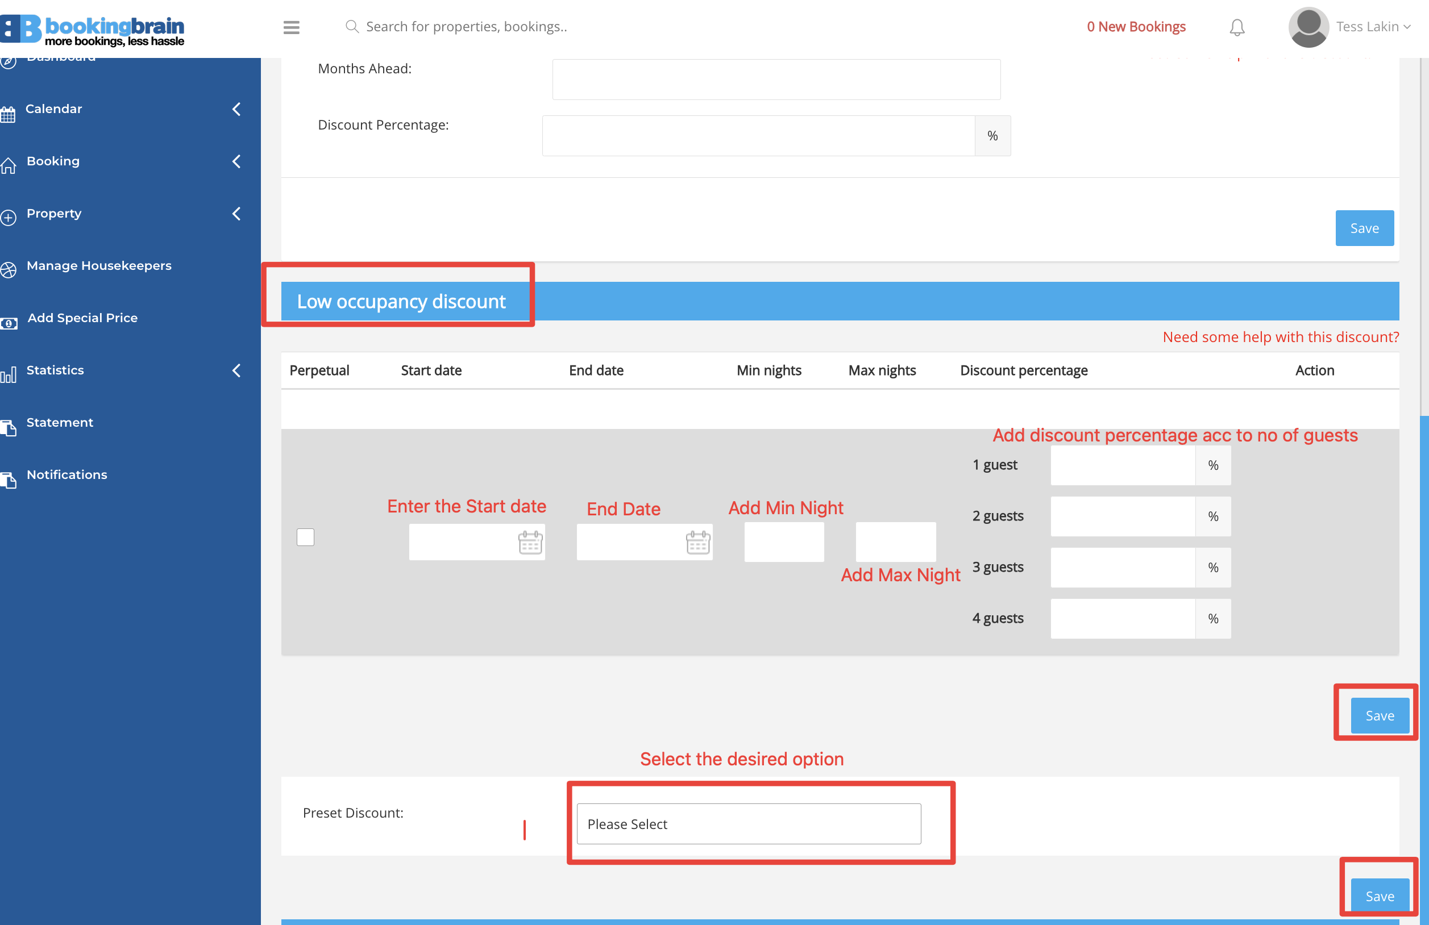This screenshot has height=925, width=1429.
Task: Go to Add Special Price
Action: click(x=82, y=318)
